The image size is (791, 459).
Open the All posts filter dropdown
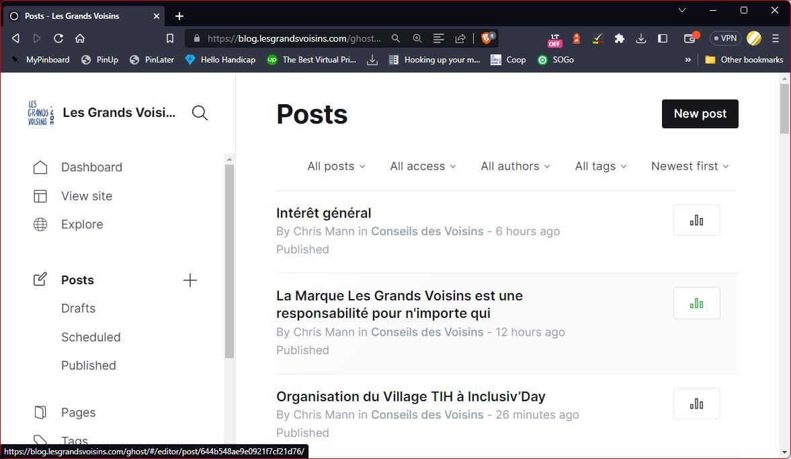pos(335,166)
